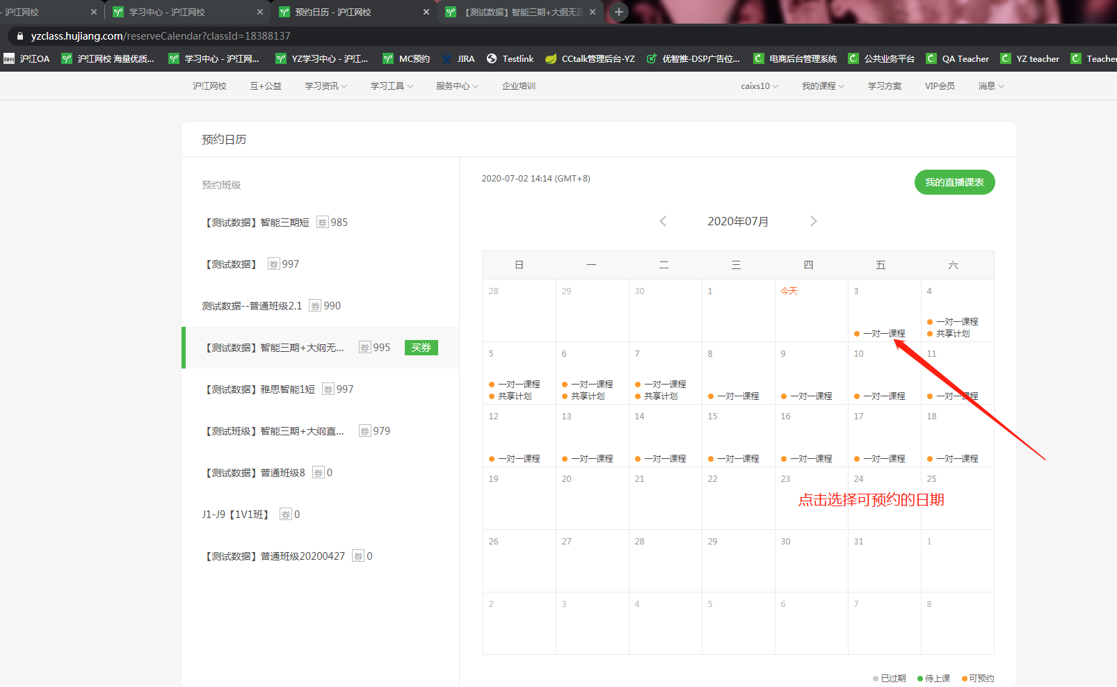The image size is (1117, 687).
Task: Click the coupon icon beside 985
Action: click(x=322, y=223)
